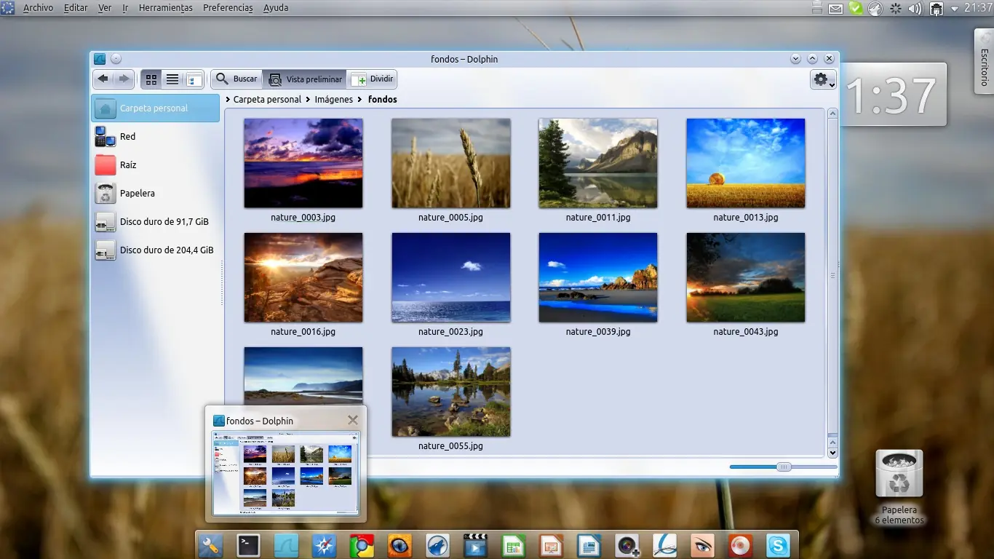The height and width of the screenshot is (559, 994).
Task: Select the 91,7 GiB hard disk
Action: coord(164,222)
